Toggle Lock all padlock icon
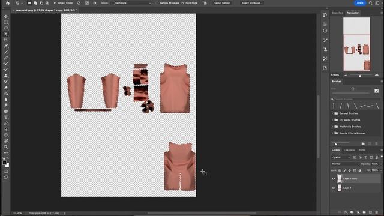The image size is (384, 216). click(360, 170)
